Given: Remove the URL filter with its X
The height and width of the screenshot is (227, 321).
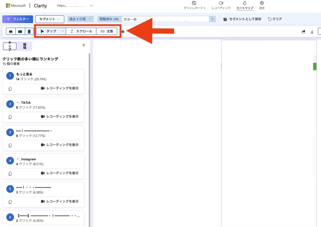Looking at the screenshot, I should pyautogui.click(x=212, y=19).
